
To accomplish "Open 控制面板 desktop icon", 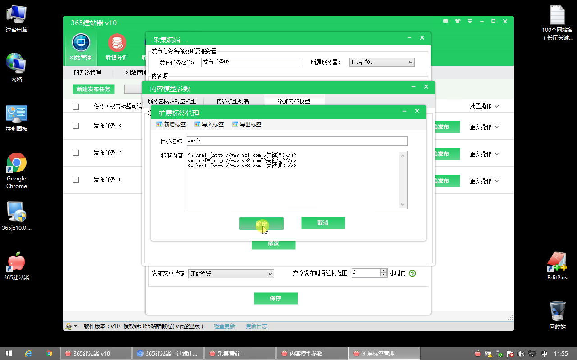I will pyautogui.click(x=17, y=118).
